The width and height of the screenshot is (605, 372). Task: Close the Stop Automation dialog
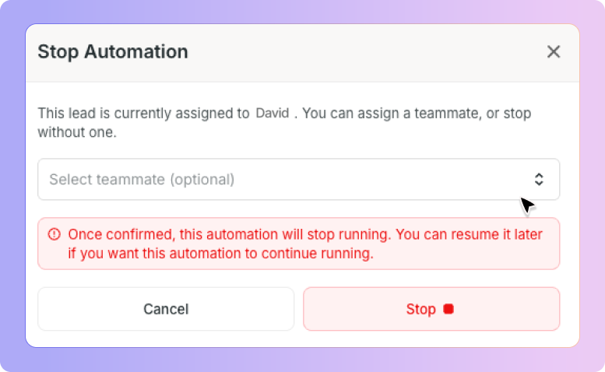point(554,51)
